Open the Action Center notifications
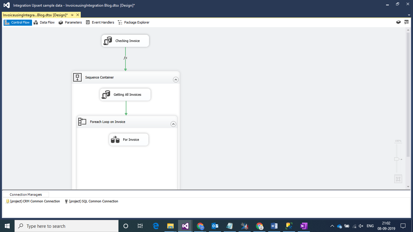The image size is (413, 232). [x=403, y=226]
